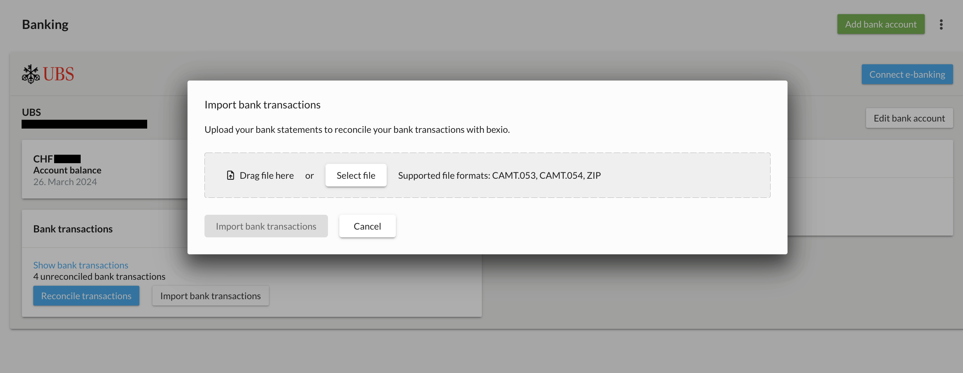Cancel the import dialog
963x373 pixels.
(367, 226)
